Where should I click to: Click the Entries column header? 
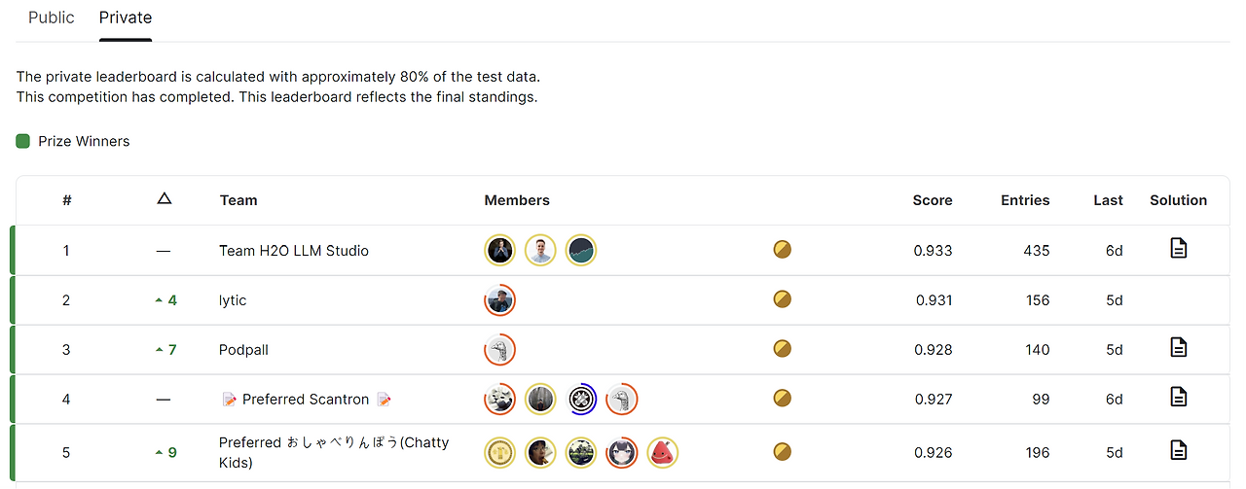click(x=1025, y=200)
